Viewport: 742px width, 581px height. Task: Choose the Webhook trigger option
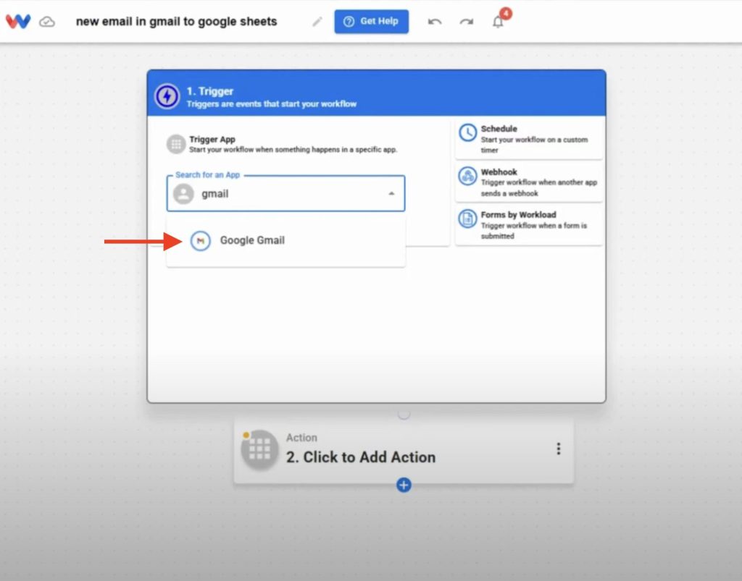click(x=529, y=182)
